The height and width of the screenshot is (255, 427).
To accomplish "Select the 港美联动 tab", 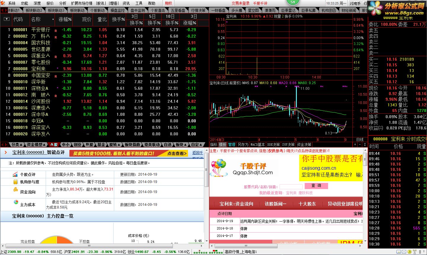I will click(x=152, y=145).
